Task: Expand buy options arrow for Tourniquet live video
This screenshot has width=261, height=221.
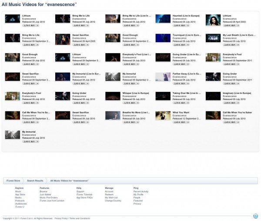Action: pos(188,45)
